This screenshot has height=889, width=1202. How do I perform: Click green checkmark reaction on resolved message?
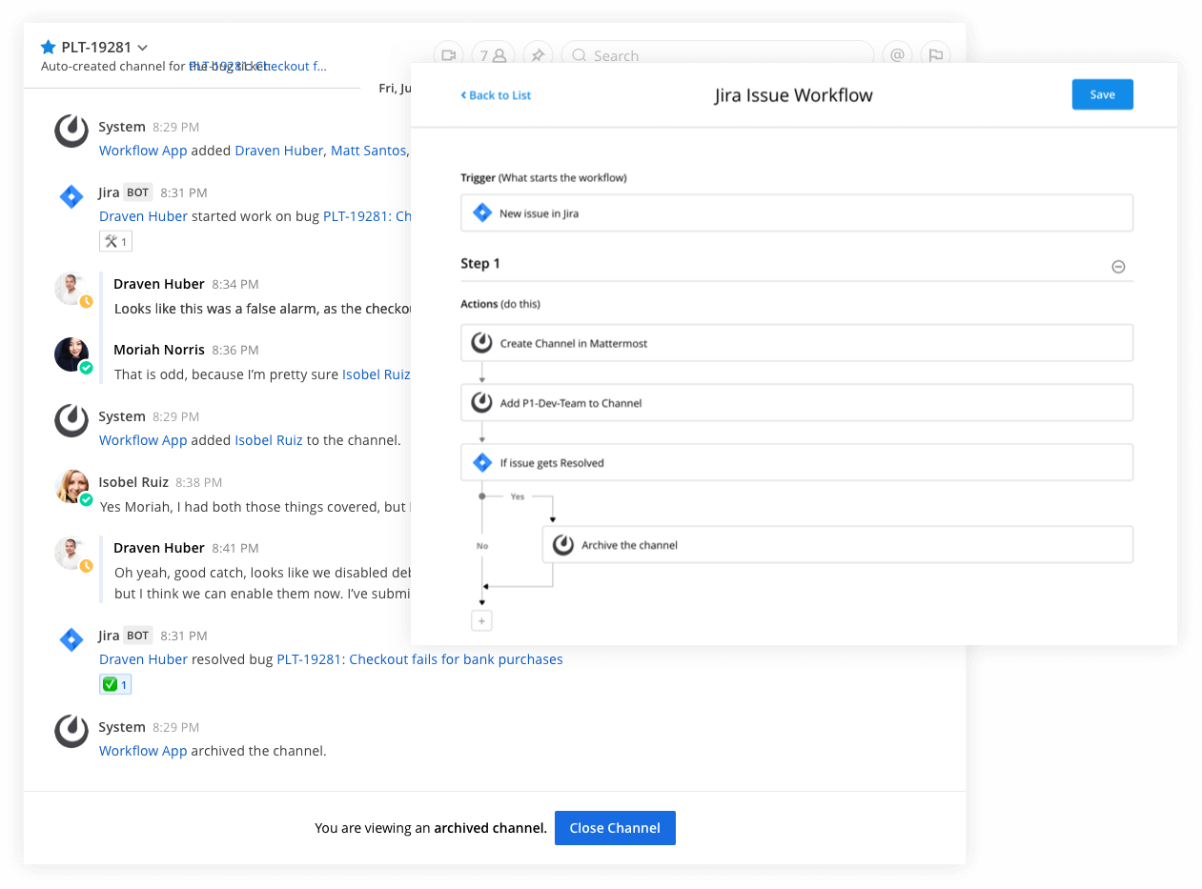(x=115, y=684)
